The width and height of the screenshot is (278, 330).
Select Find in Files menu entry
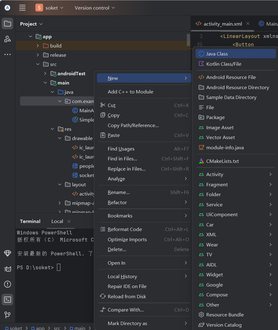144,159
